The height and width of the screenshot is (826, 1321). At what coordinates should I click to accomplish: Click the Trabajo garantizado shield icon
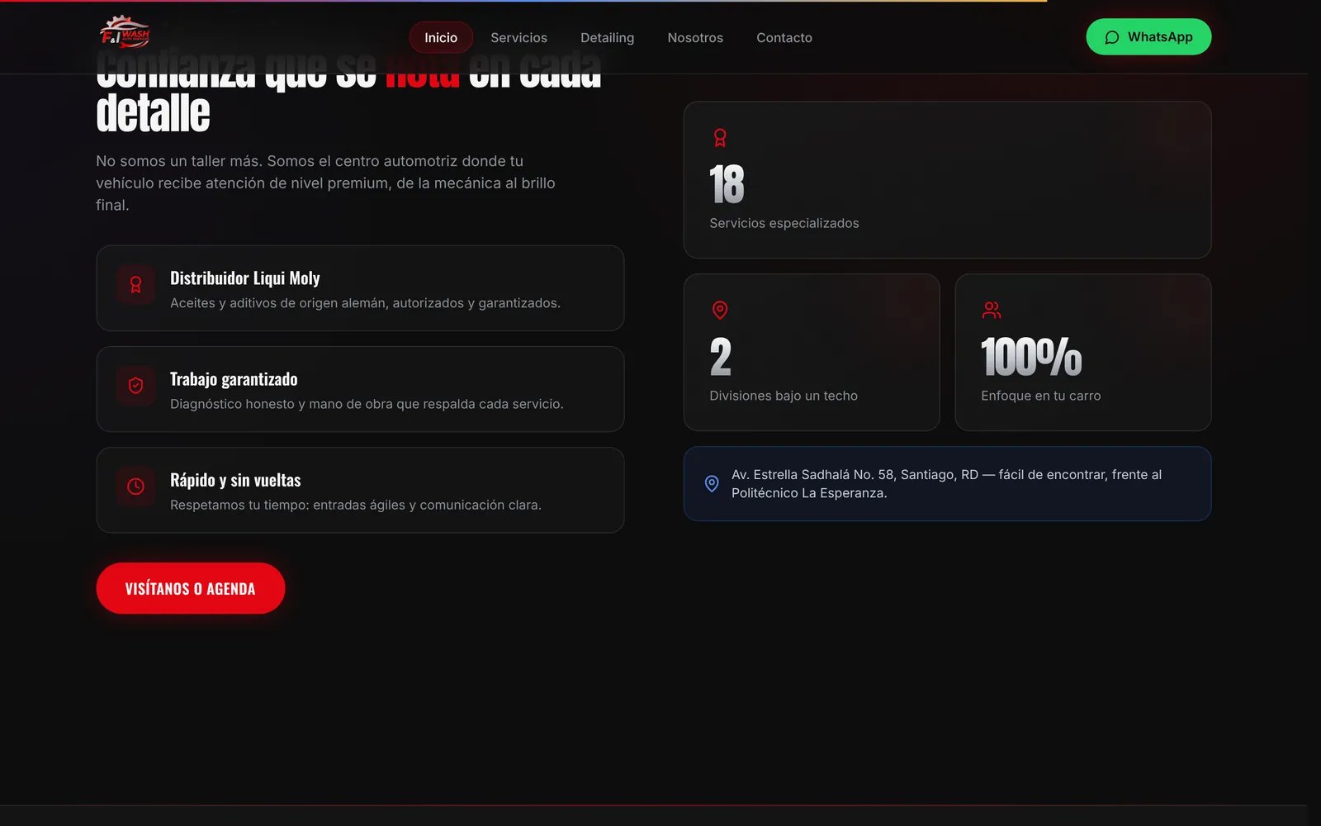(136, 386)
